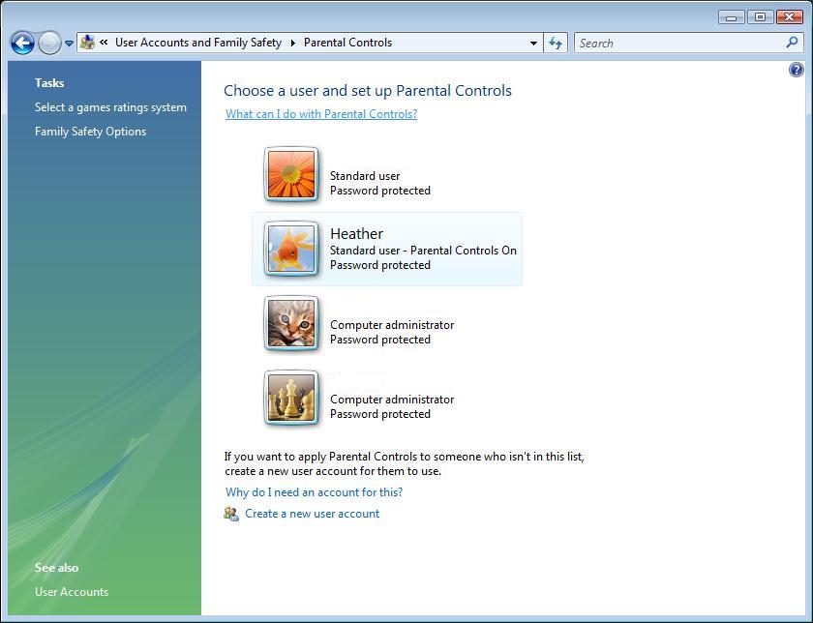This screenshot has height=623, width=813.
Task: Click Standard user - Parental Controls On text
Action: 423,251
